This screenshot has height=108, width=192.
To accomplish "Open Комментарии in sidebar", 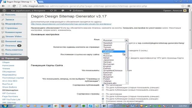I will 13,32.
